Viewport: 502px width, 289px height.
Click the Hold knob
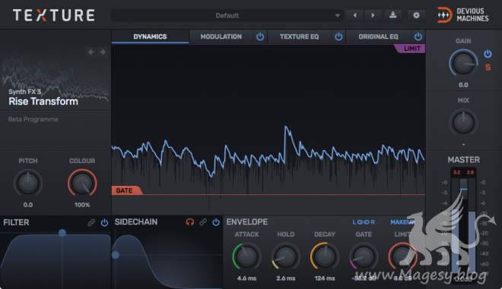point(285,256)
